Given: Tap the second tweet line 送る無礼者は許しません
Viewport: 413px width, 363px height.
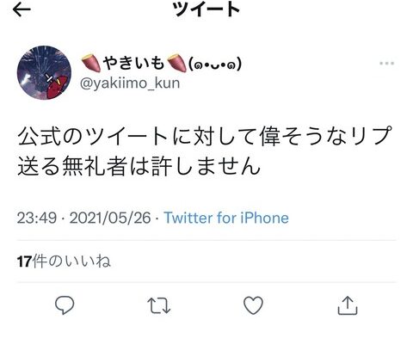Looking at the screenshot, I should click(x=139, y=166).
